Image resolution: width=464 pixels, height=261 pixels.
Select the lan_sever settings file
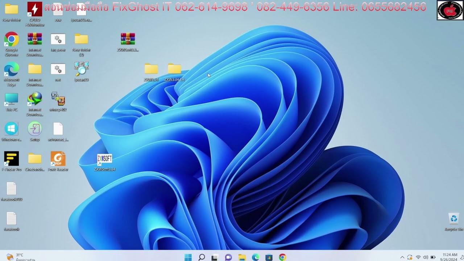tap(58, 42)
